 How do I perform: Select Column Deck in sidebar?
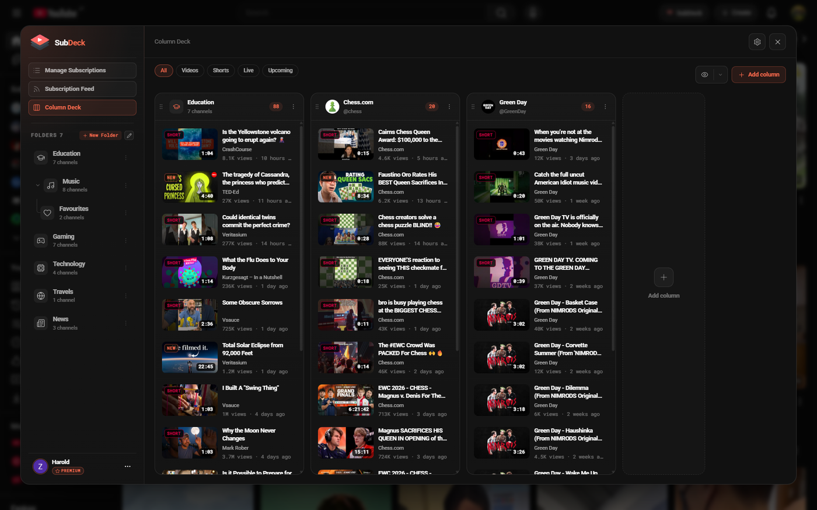point(82,107)
